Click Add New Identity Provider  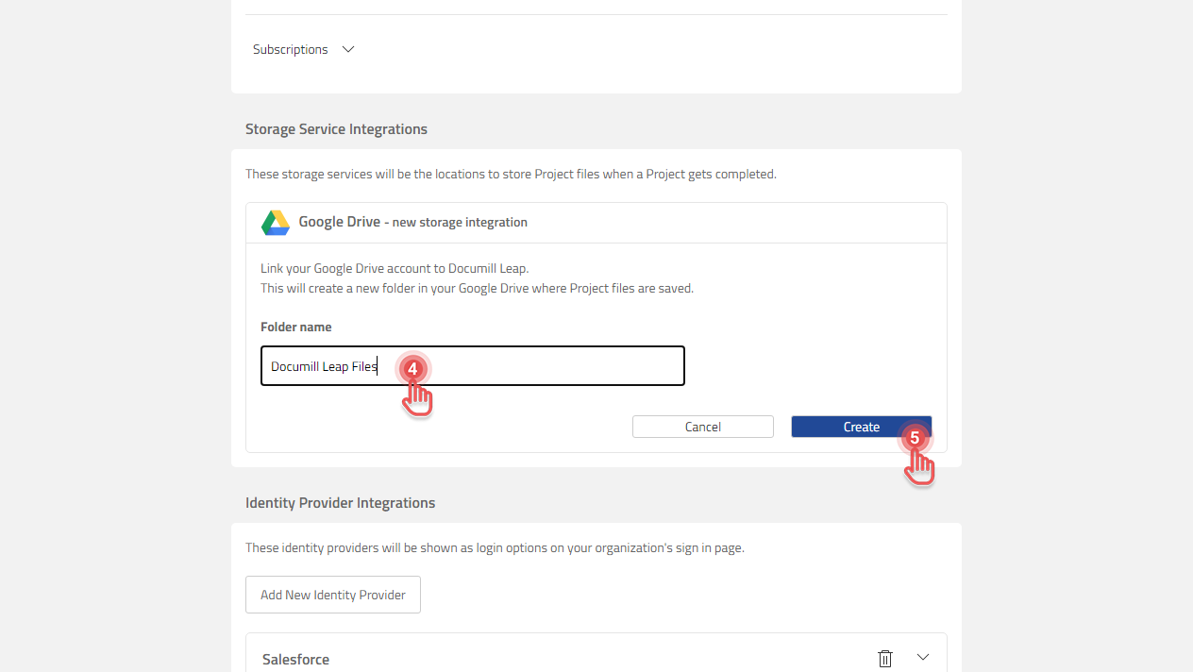tap(333, 595)
